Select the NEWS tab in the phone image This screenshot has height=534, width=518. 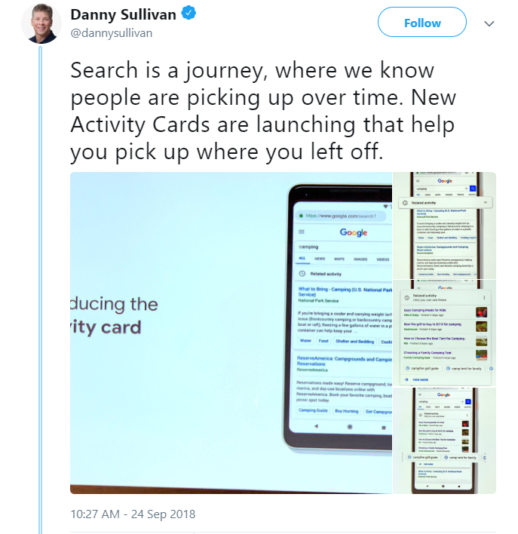tap(319, 259)
